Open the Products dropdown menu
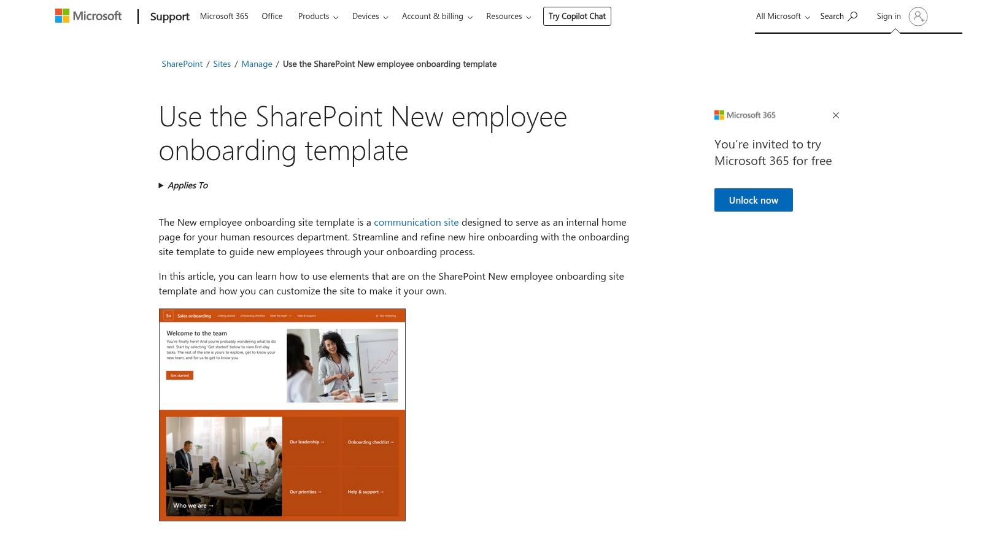982x552 pixels. click(x=318, y=17)
